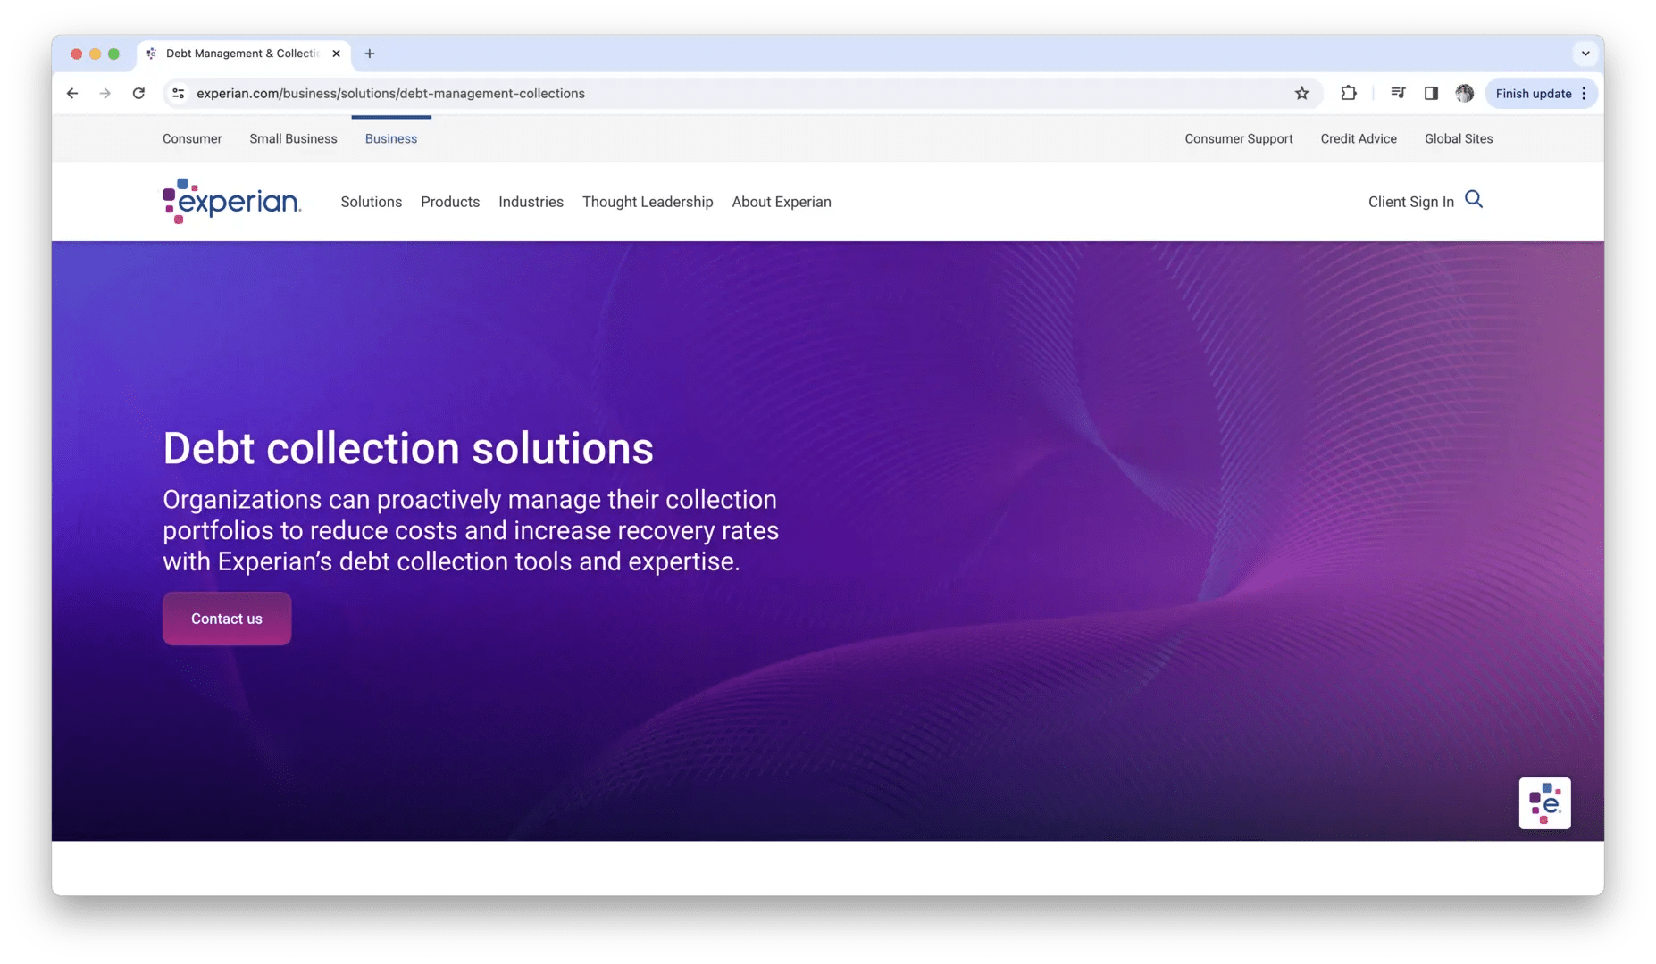Open Client Sign In
This screenshot has width=1656, height=964.
pos(1410,202)
